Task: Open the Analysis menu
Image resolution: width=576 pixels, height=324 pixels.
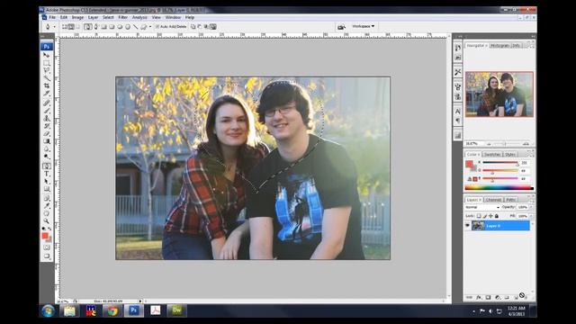Action: point(139,17)
